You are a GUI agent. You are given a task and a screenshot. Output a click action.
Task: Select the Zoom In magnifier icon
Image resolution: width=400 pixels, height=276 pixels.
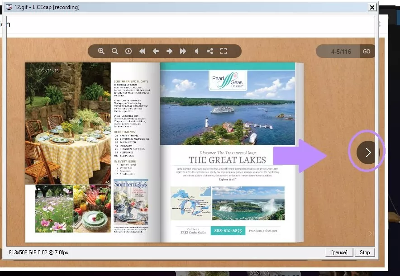click(x=101, y=51)
